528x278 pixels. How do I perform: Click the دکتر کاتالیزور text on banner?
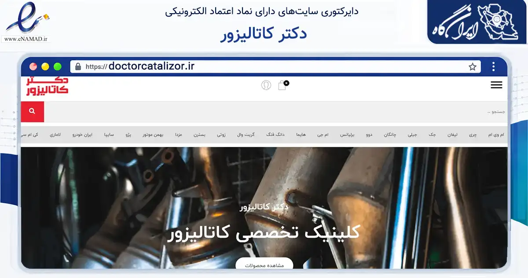264,207
